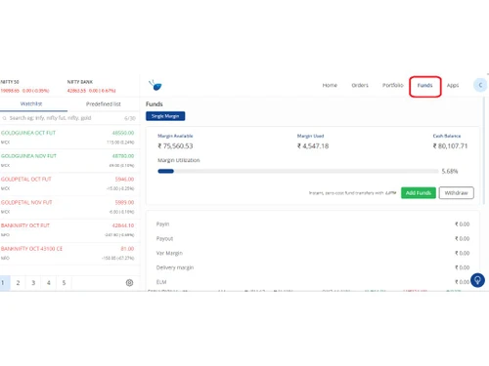Select watchlist page 4
The width and height of the screenshot is (489, 366).
pos(49,283)
